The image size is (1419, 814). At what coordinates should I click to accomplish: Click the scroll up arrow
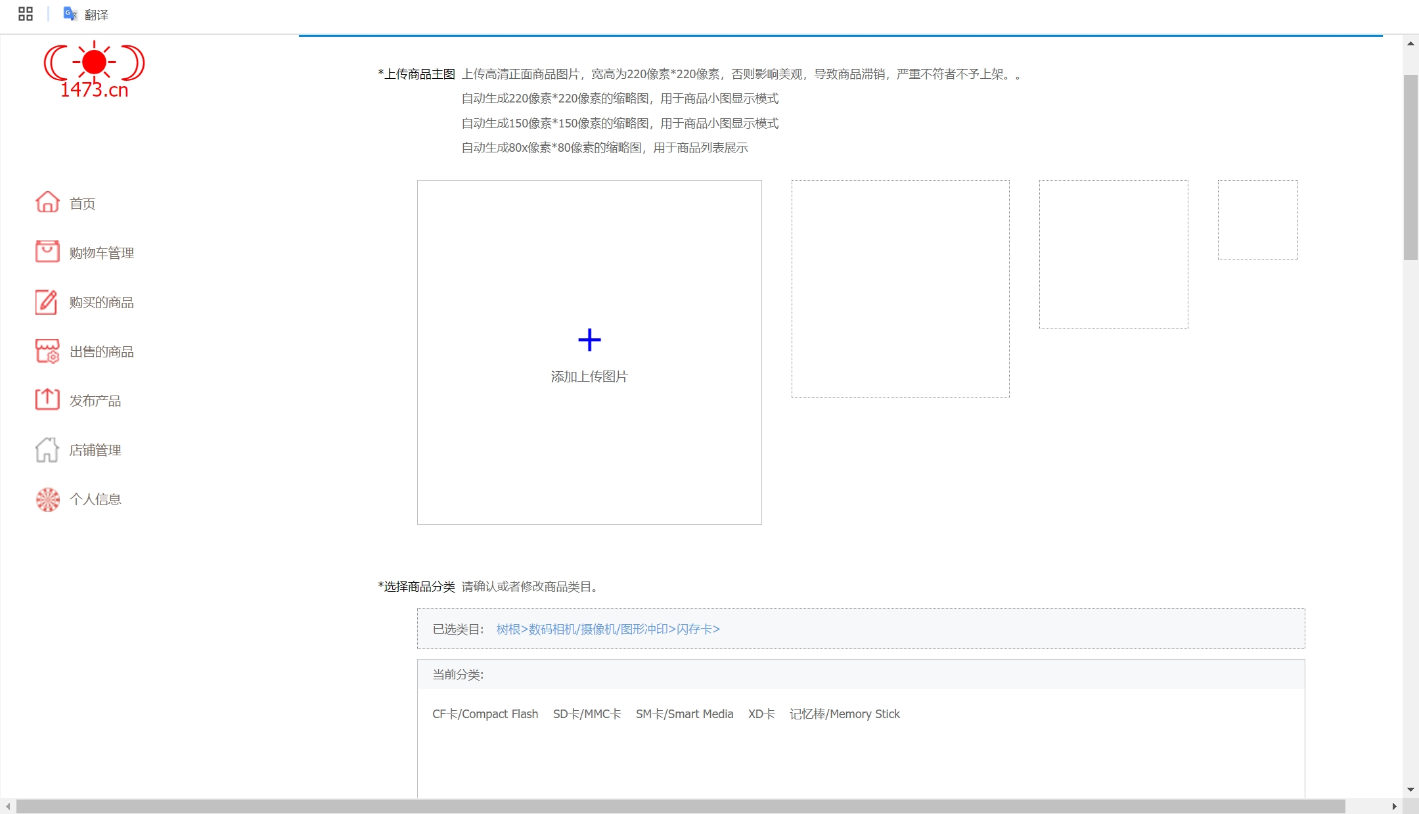tap(1410, 43)
